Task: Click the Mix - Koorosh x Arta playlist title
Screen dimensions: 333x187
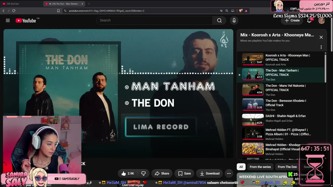Action: coord(277,35)
